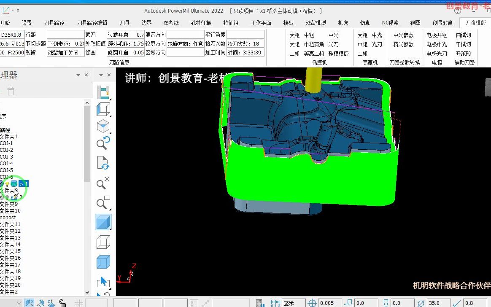Select nopost in the explorer tree
Viewport: 491px width, 307px height.
coord(8,218)
